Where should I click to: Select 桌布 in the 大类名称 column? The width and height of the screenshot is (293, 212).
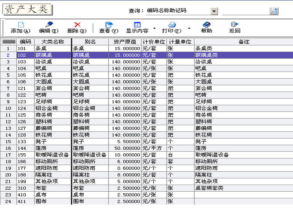pyautogui.click(x=53, y=195)
